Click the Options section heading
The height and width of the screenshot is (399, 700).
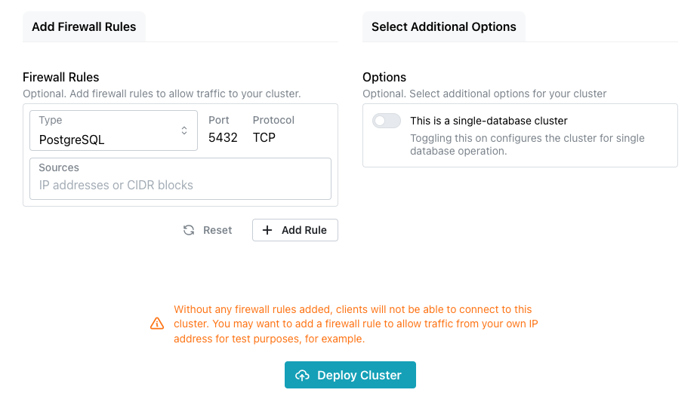pos(384,77)
